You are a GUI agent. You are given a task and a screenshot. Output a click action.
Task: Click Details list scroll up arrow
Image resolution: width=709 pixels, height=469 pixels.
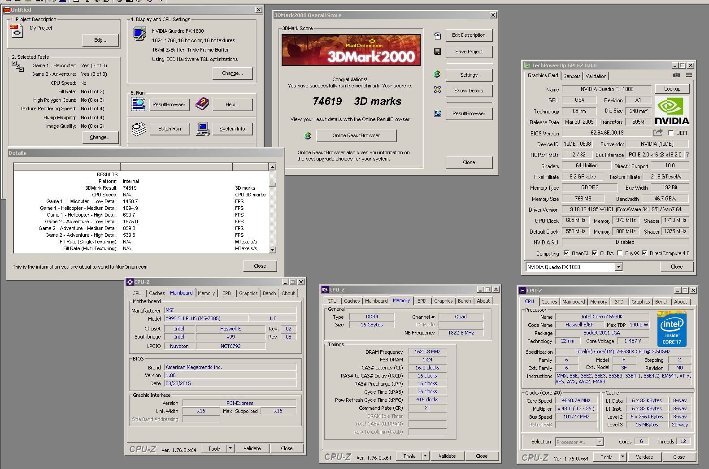272,167
